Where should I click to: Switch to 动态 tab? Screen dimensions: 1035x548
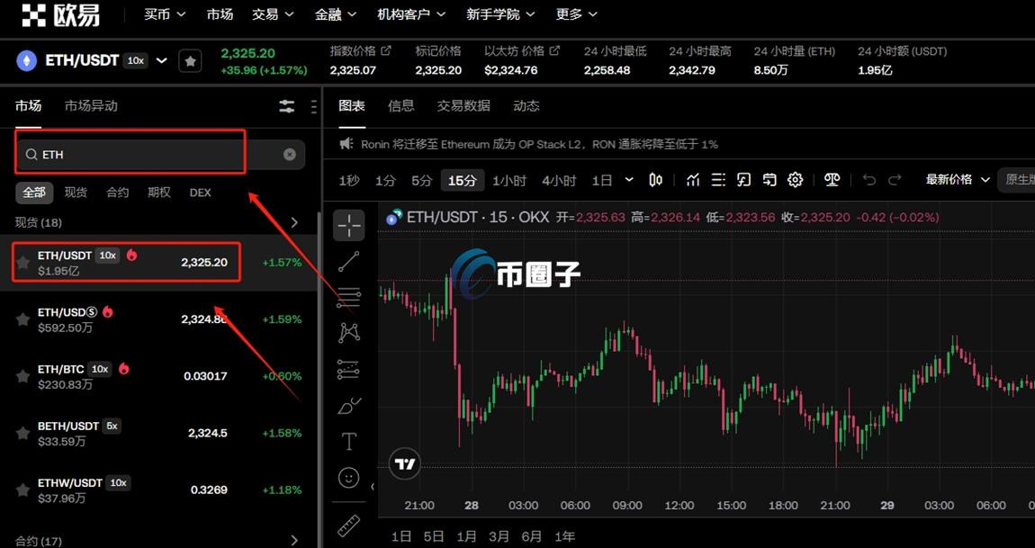tap(526, 105)
